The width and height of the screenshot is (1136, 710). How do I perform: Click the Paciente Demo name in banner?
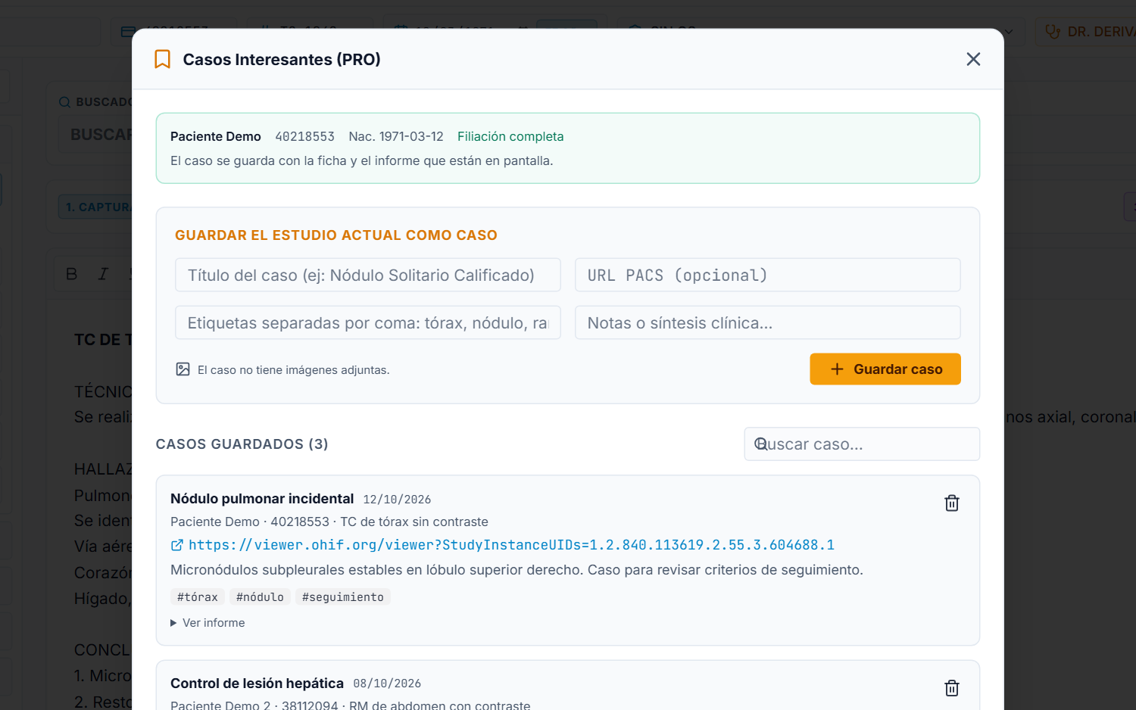(216, 136)
